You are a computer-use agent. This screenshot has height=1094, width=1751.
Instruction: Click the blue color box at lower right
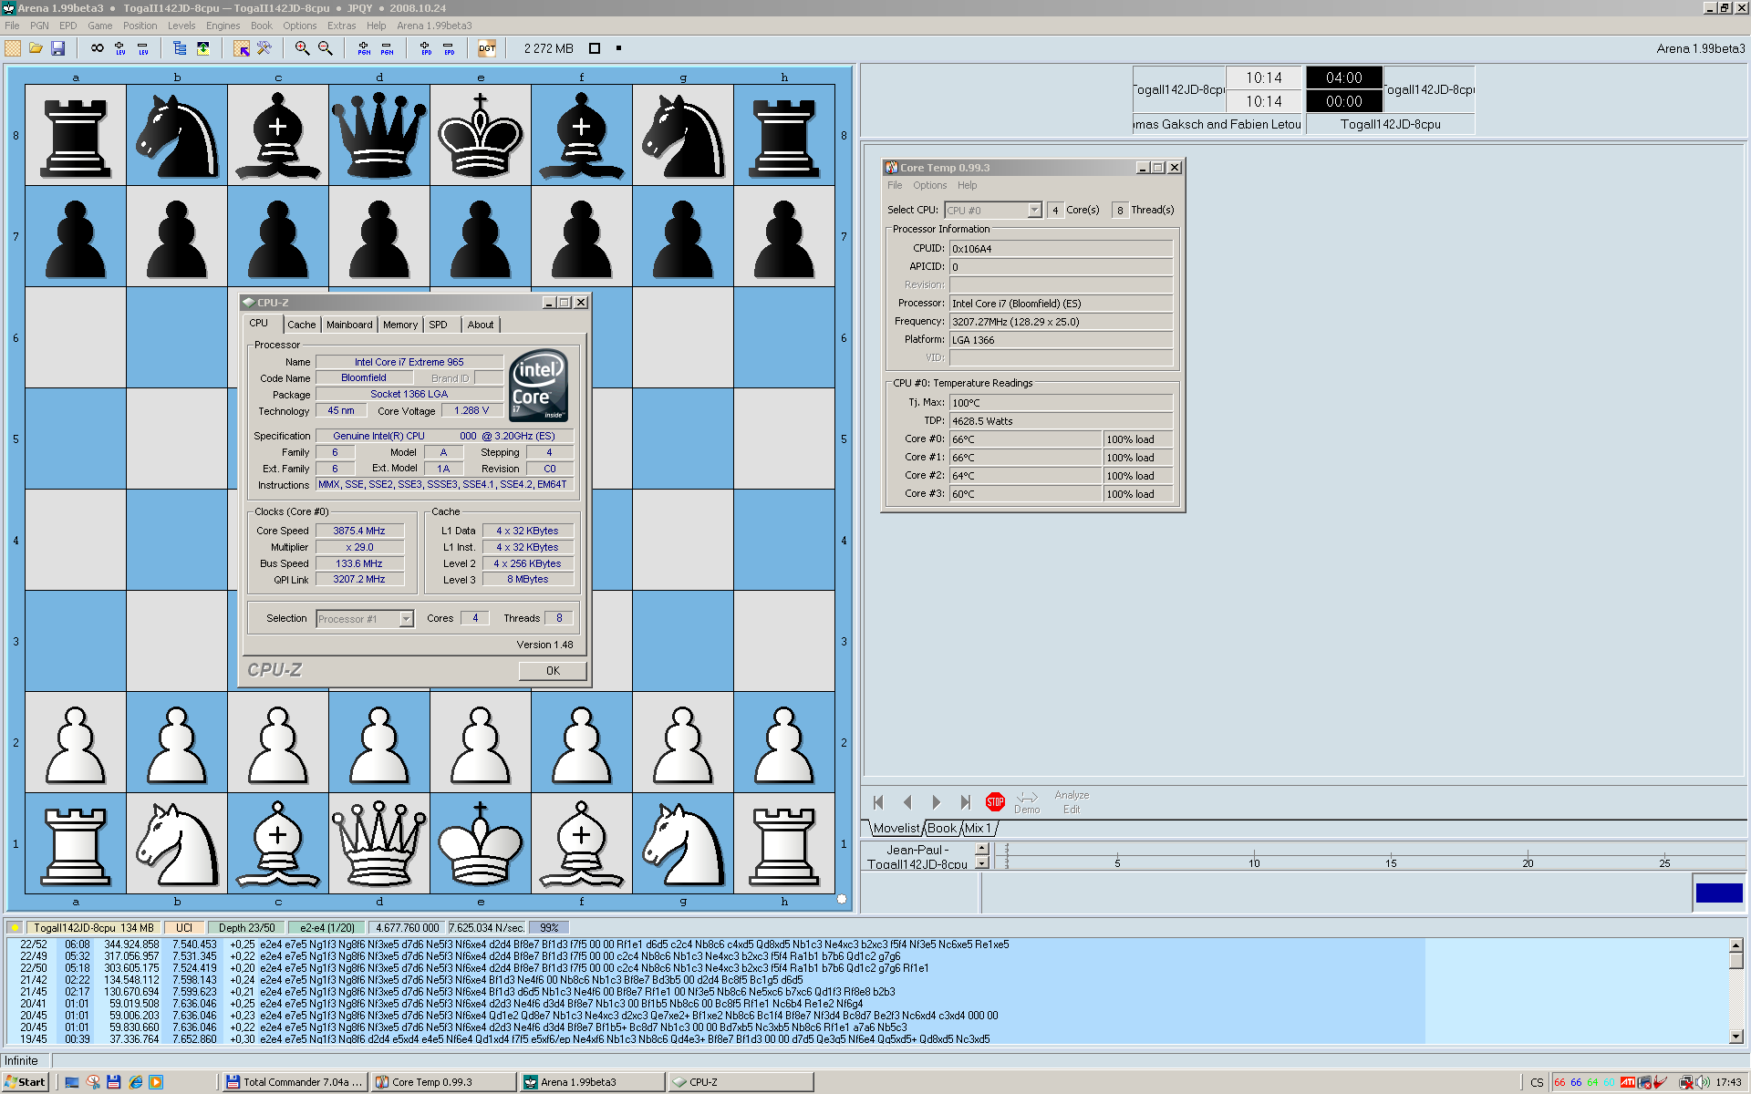point(1719,893)
